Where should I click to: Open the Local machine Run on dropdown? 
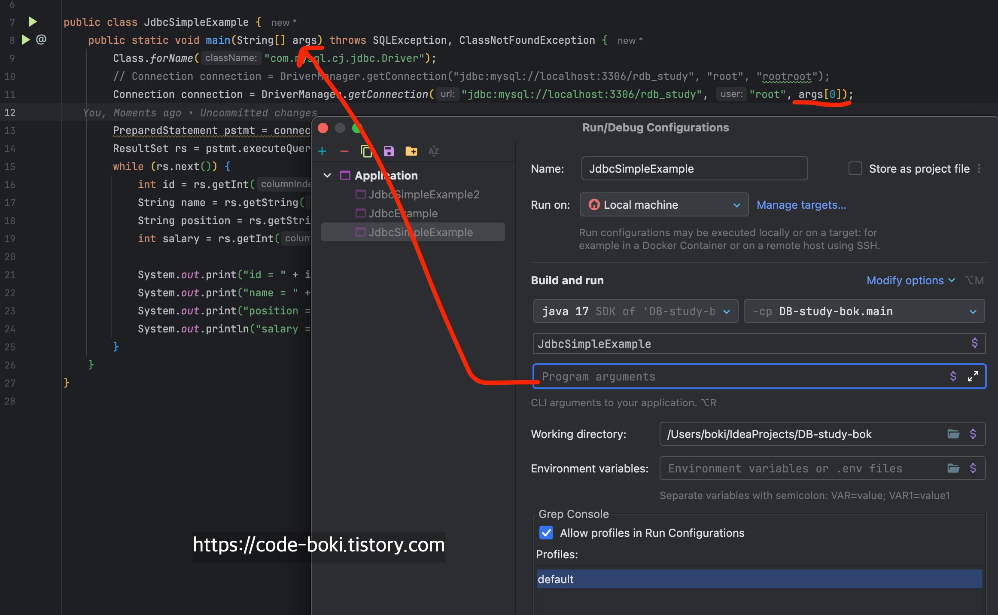pos(663,205)
